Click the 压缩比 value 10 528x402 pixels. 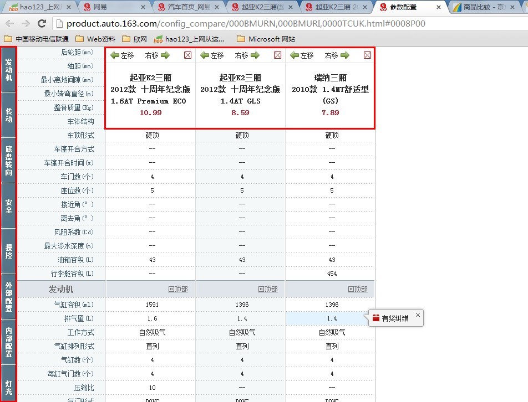(x=152, y=388)
